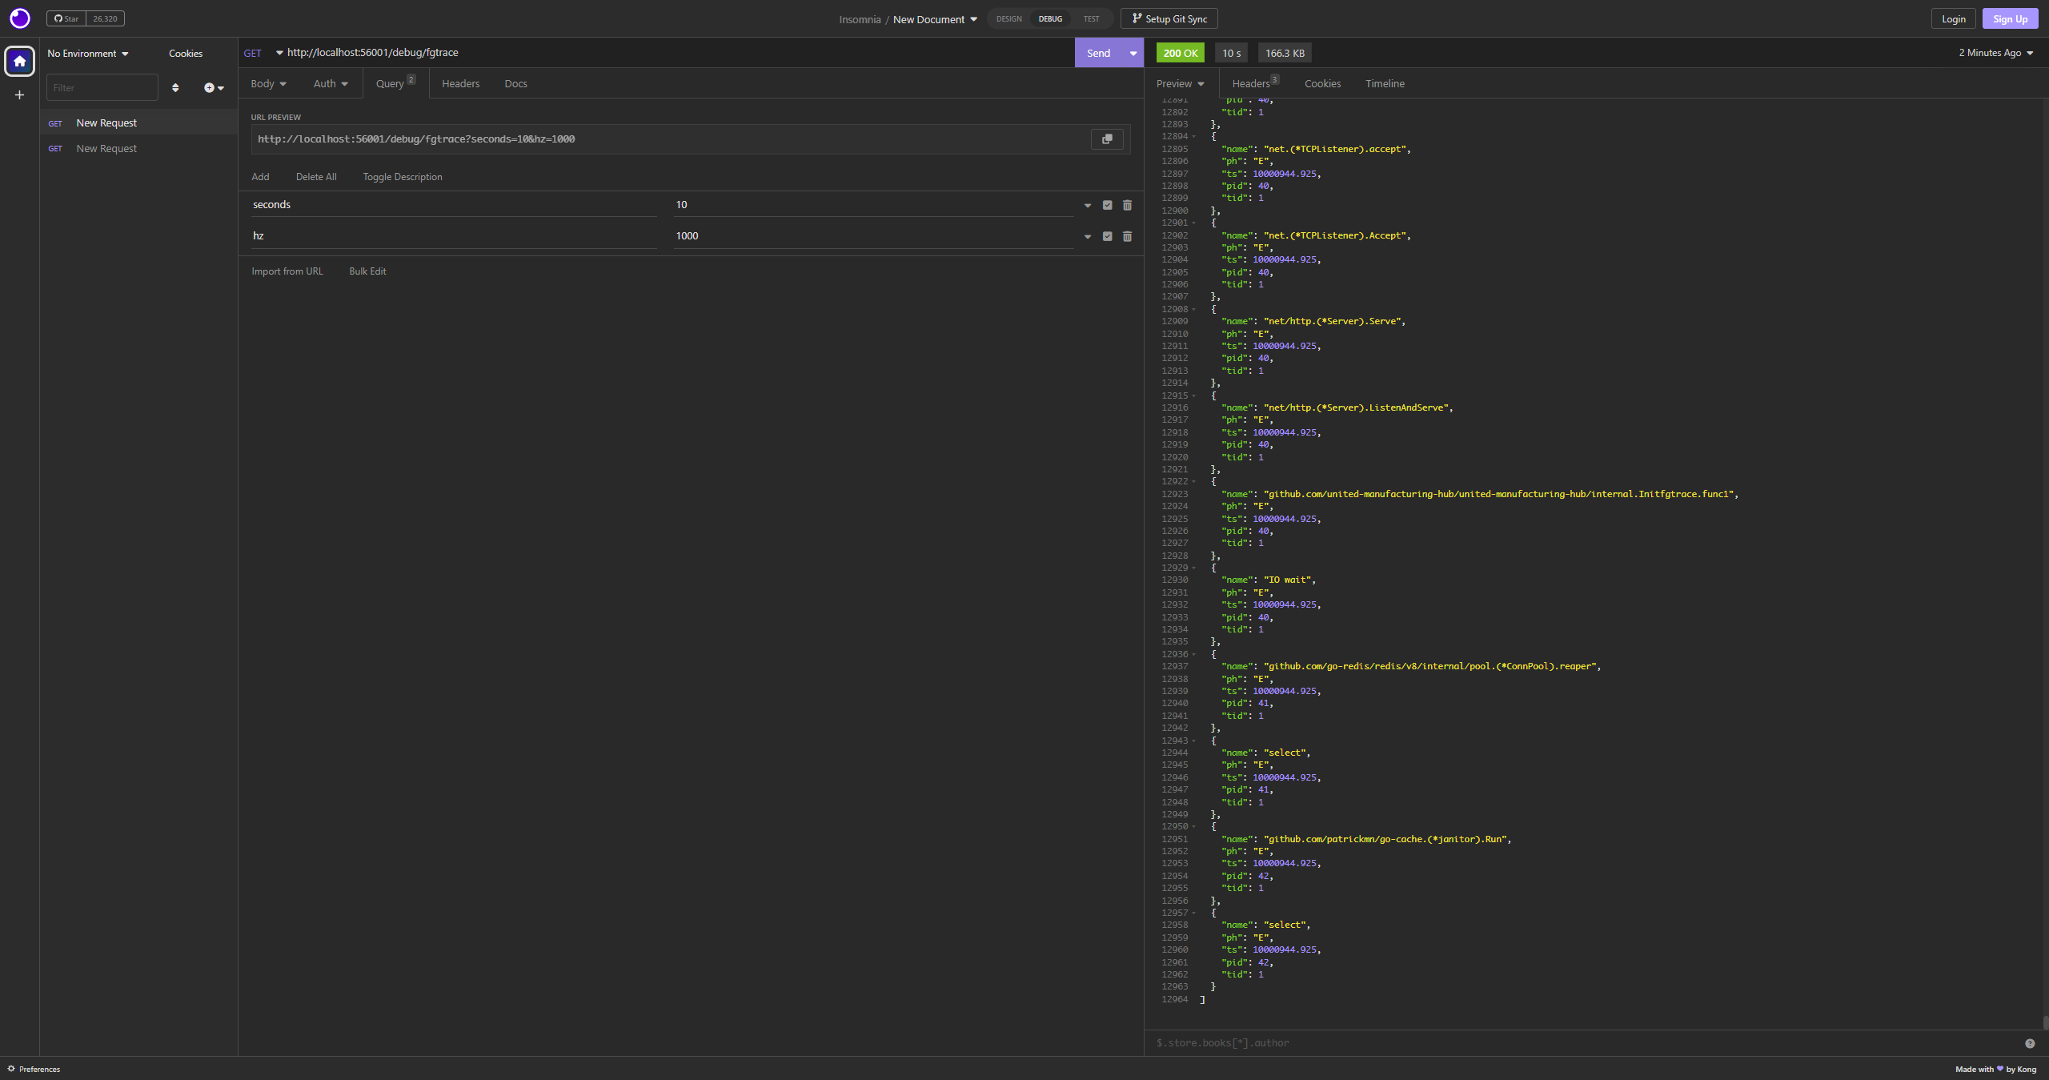2049x1080 pixels.
Task: Click the help question mark icon
Action: pyautogui.click(x=2029, y=1043)
